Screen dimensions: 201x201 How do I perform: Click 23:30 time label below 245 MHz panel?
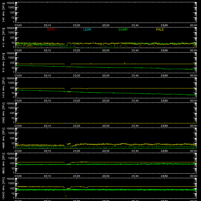tap(106, 25)
